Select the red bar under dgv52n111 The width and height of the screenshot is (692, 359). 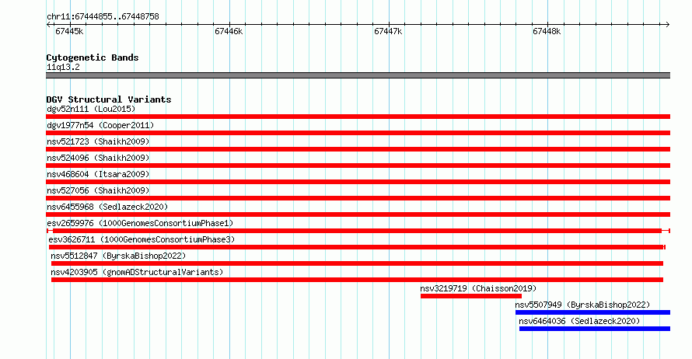(x=358, y=117)
